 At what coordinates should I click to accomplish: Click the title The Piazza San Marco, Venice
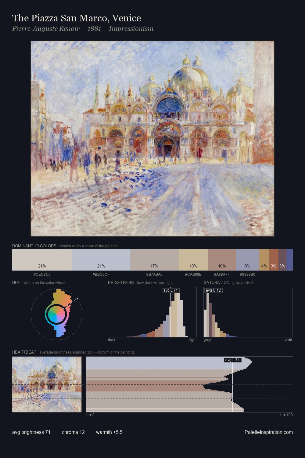pyautogui.click(x=77, y=18)
